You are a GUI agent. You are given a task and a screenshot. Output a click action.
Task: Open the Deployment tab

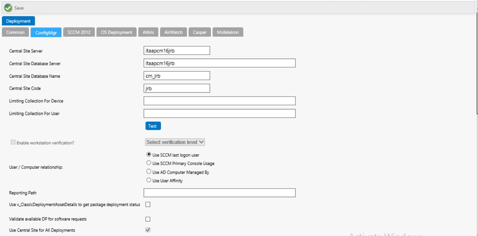pos(18,21)
